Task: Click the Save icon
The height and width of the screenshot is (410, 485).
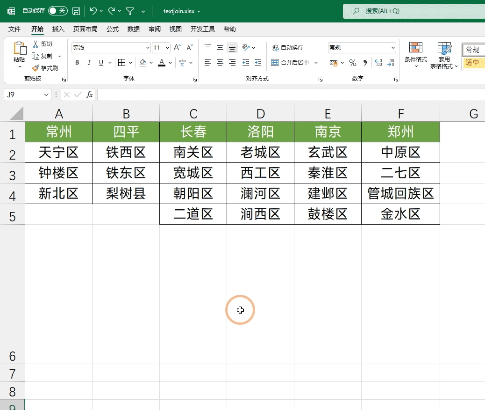Action: [76, 11]
